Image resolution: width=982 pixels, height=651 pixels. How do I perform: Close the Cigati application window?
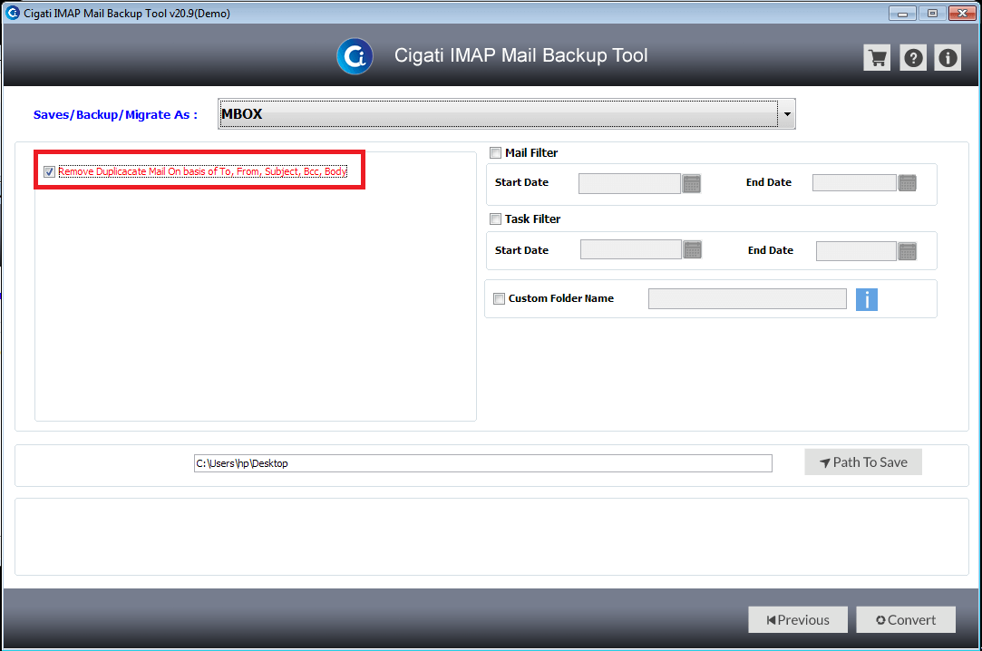click(962, 13)
